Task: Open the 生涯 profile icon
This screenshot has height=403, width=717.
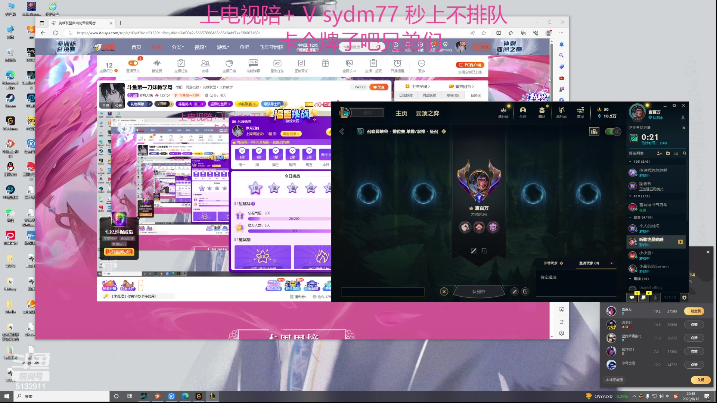Action: click(x=523, y=110)
